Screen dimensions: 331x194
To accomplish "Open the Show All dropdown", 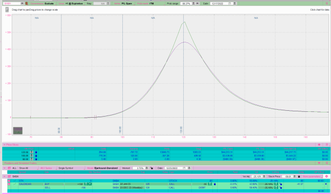I will (29, 168).
